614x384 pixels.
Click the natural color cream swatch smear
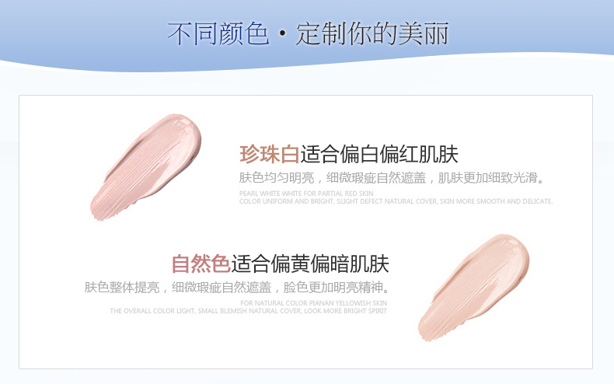(473, 287)
